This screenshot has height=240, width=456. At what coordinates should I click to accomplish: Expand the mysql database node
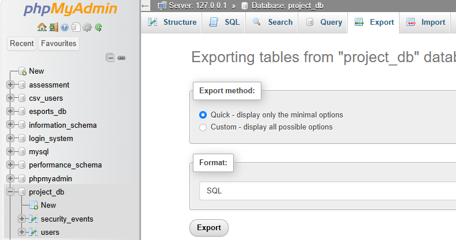point(10,151)
